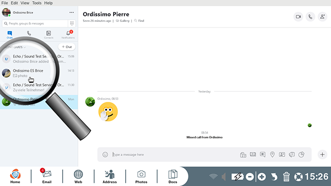
Task: Select the Chats tab
Action: [10, 35]
